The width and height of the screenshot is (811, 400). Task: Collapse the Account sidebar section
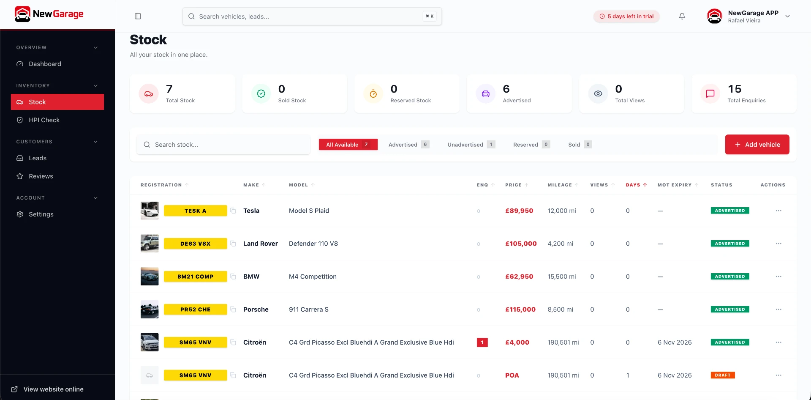95,198
